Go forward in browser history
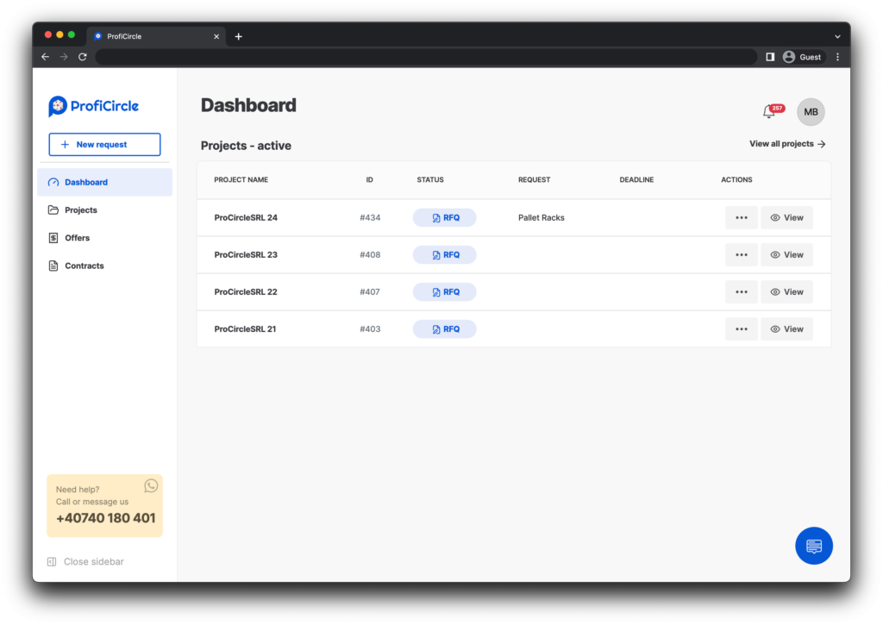Image resolution: width=883 pixels, height=625 pixels. pyautogui.click(x=64, y=57)
